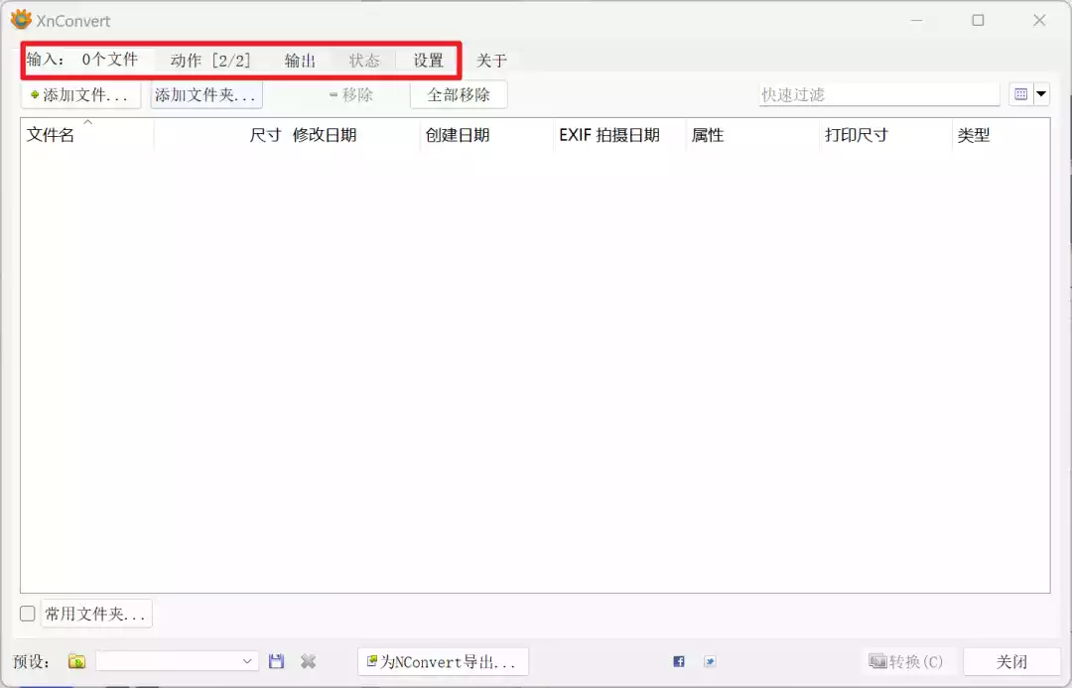
Task: Expand the view mode dropdown arrow
Action: pos(1041,93)
